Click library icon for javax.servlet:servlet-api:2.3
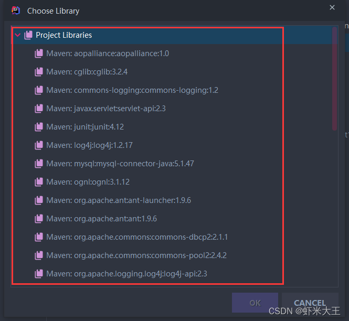The width and height of the screenshot is (349, 321). click(39, 109)
